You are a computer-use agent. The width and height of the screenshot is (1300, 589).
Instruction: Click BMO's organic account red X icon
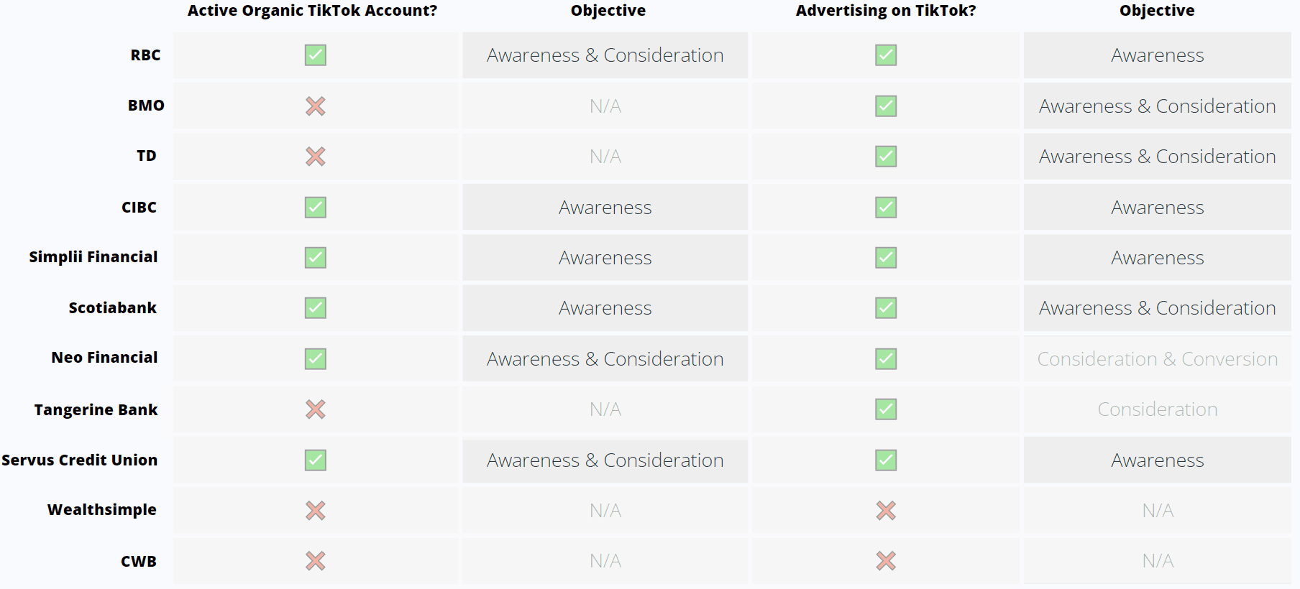tap(315, 106)
